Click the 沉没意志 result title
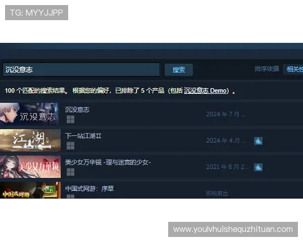 coord(77,109)
